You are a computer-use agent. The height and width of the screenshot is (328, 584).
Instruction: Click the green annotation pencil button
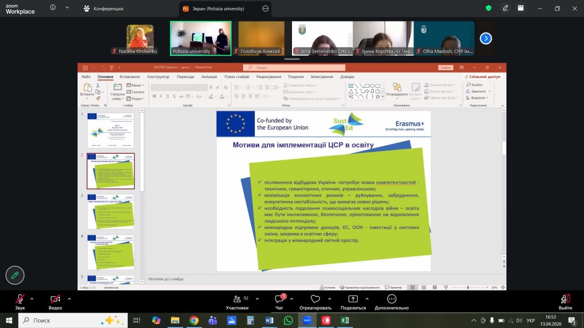coord(15,275)
